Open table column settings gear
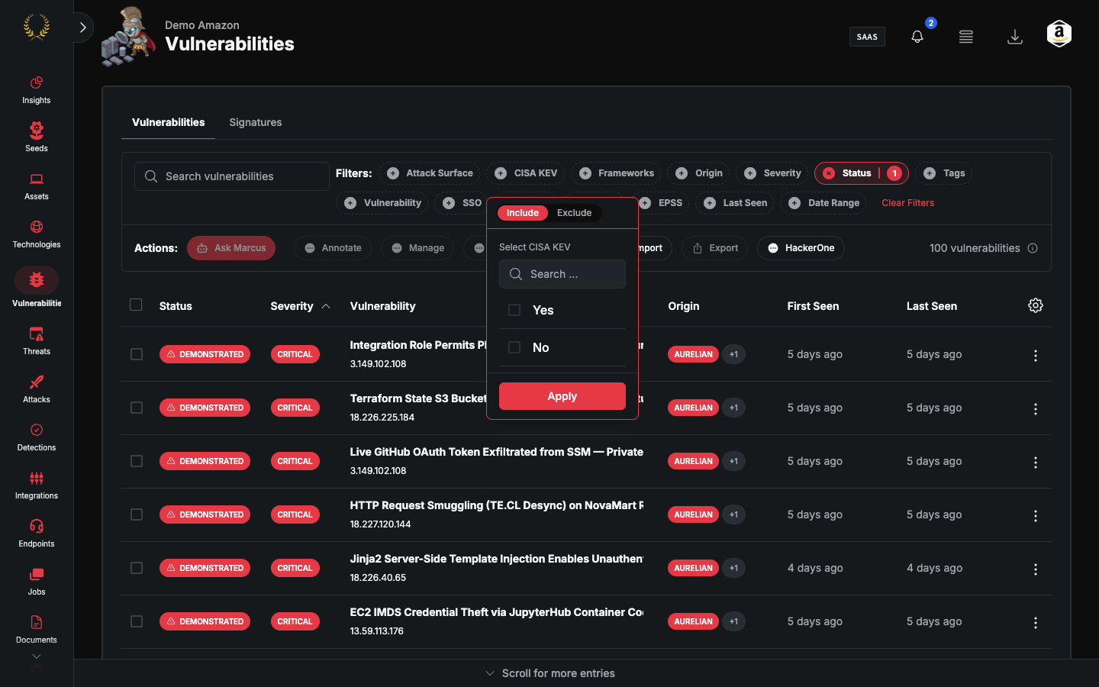 tap(1035, 305)
